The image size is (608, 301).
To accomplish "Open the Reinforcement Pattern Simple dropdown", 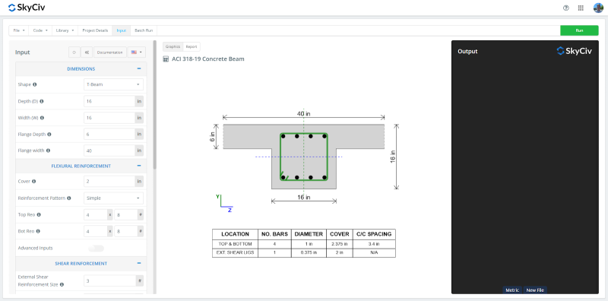I will (113, 198).
